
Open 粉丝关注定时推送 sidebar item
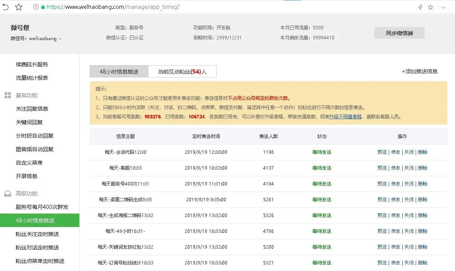click(x=37, y=234)
